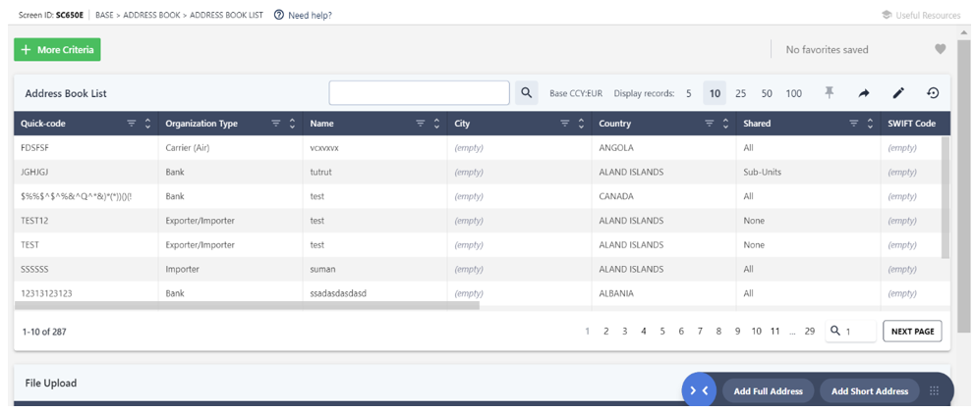The height and width of the screenshot is (413, 975).
Task: Sort the Name column
Action: 436,124
